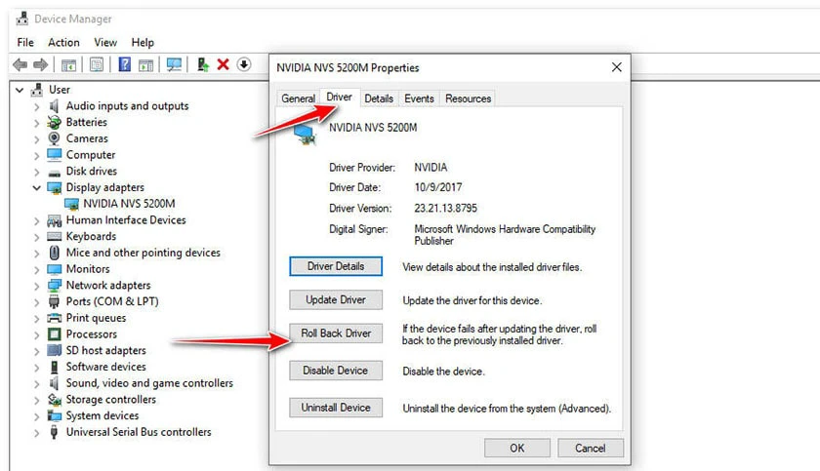Click the Update Driver button
The image size is (820, 471).
pos(336,299)
